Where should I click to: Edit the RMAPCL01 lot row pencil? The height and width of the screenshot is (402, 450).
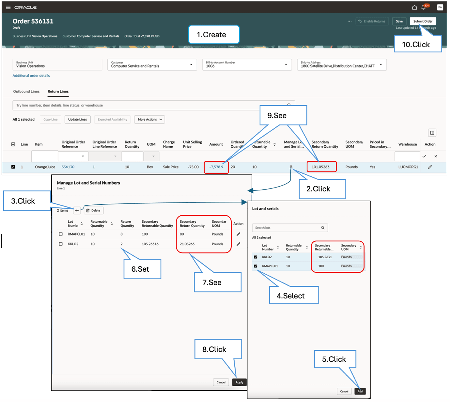coord(238,234)
